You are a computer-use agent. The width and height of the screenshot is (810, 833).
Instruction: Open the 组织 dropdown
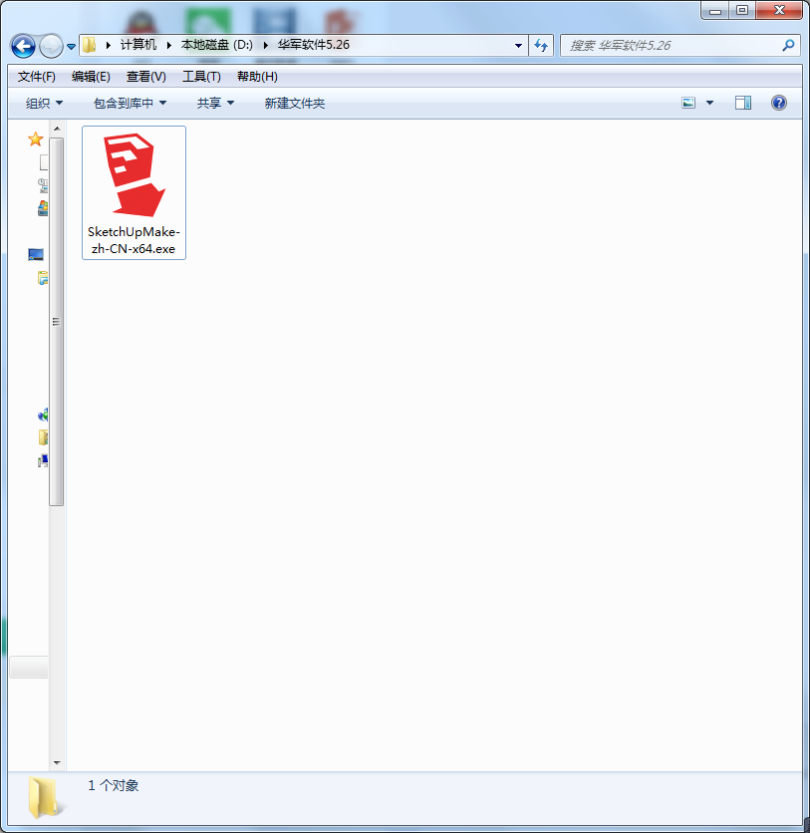pos(42,103)
